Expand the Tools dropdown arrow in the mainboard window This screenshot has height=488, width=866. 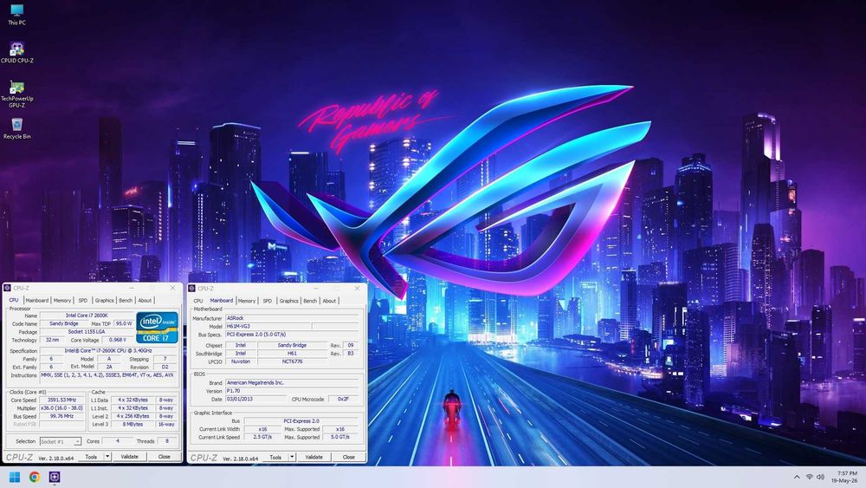292,457
